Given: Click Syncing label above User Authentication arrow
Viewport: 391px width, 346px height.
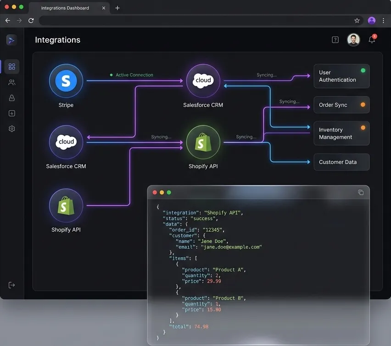Looking at the screenshot, I should (267, 75).
